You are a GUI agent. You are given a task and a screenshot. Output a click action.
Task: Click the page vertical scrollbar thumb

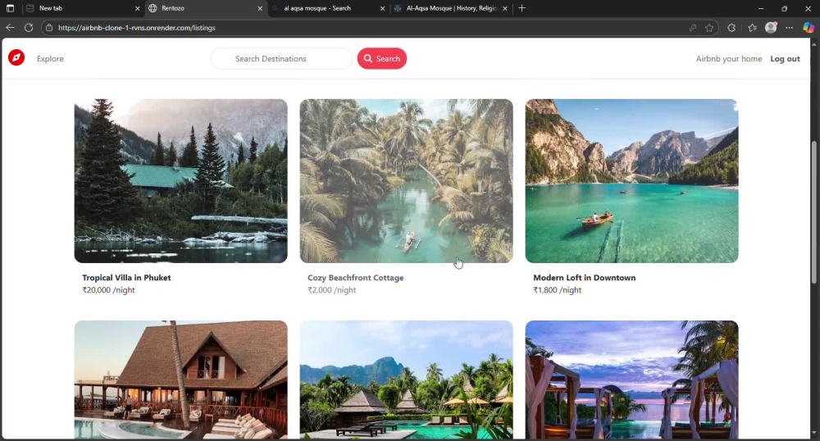(x=813, y=212)
